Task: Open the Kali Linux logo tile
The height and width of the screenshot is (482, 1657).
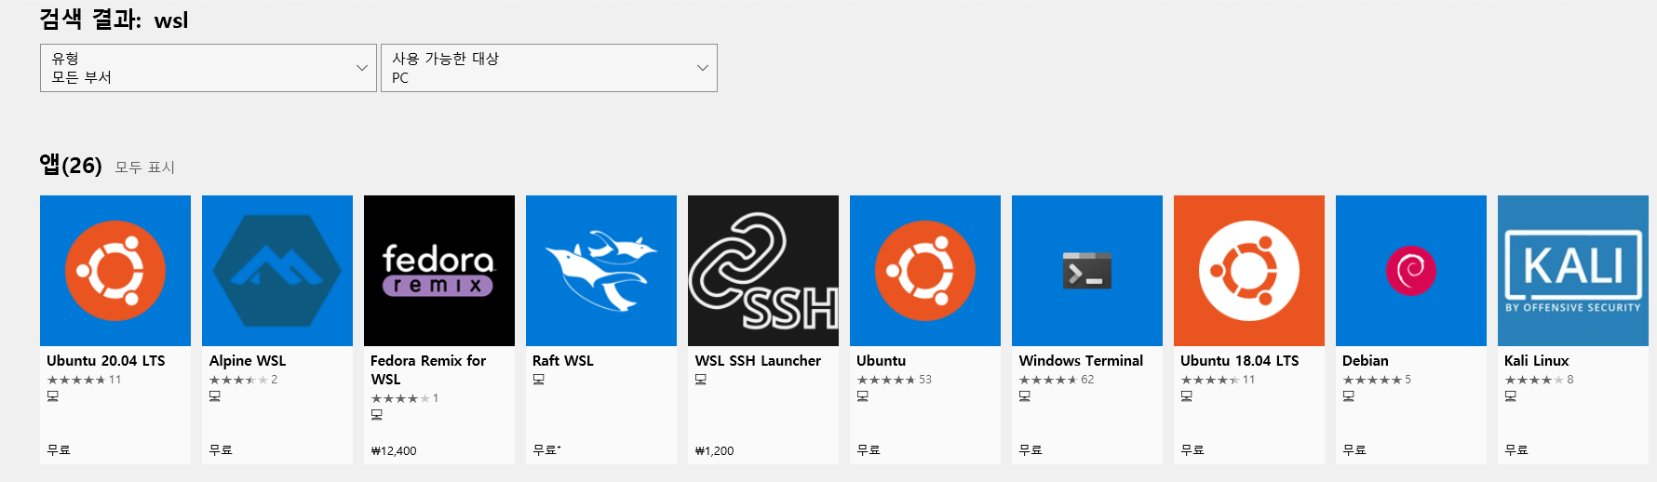Action: point(1573,271)
